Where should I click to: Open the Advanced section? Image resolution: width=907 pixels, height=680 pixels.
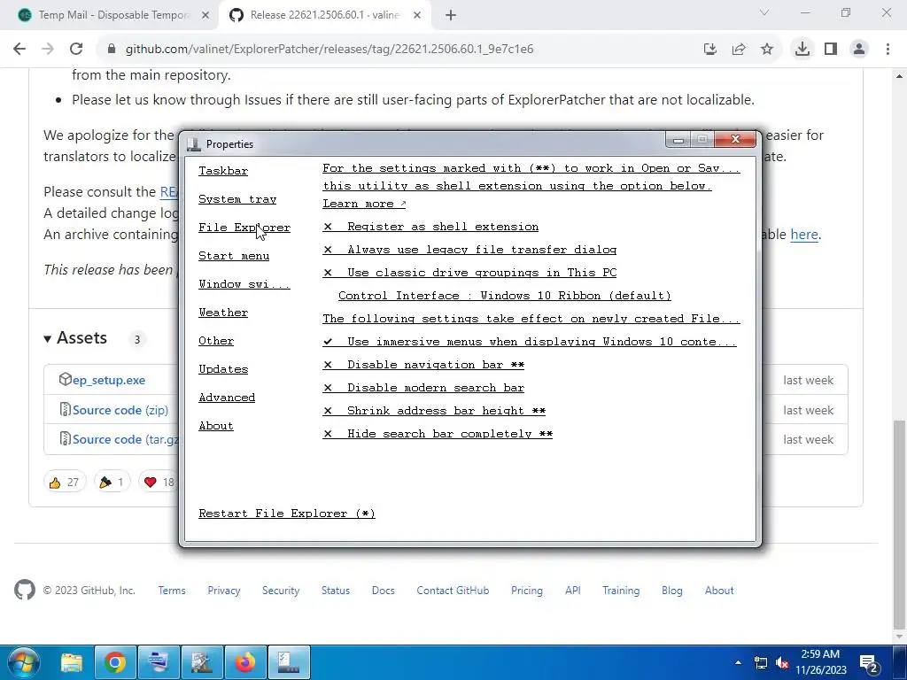tap(227, 398)
